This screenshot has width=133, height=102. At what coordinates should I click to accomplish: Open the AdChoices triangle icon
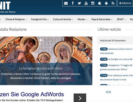[107, 92]
